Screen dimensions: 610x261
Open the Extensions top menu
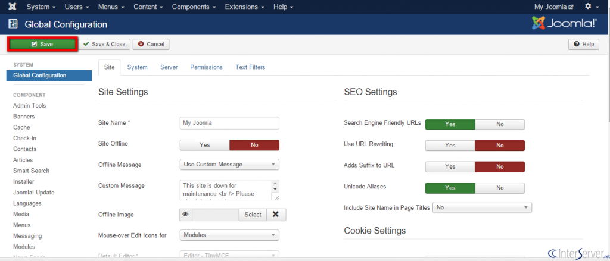coord(244,7)
